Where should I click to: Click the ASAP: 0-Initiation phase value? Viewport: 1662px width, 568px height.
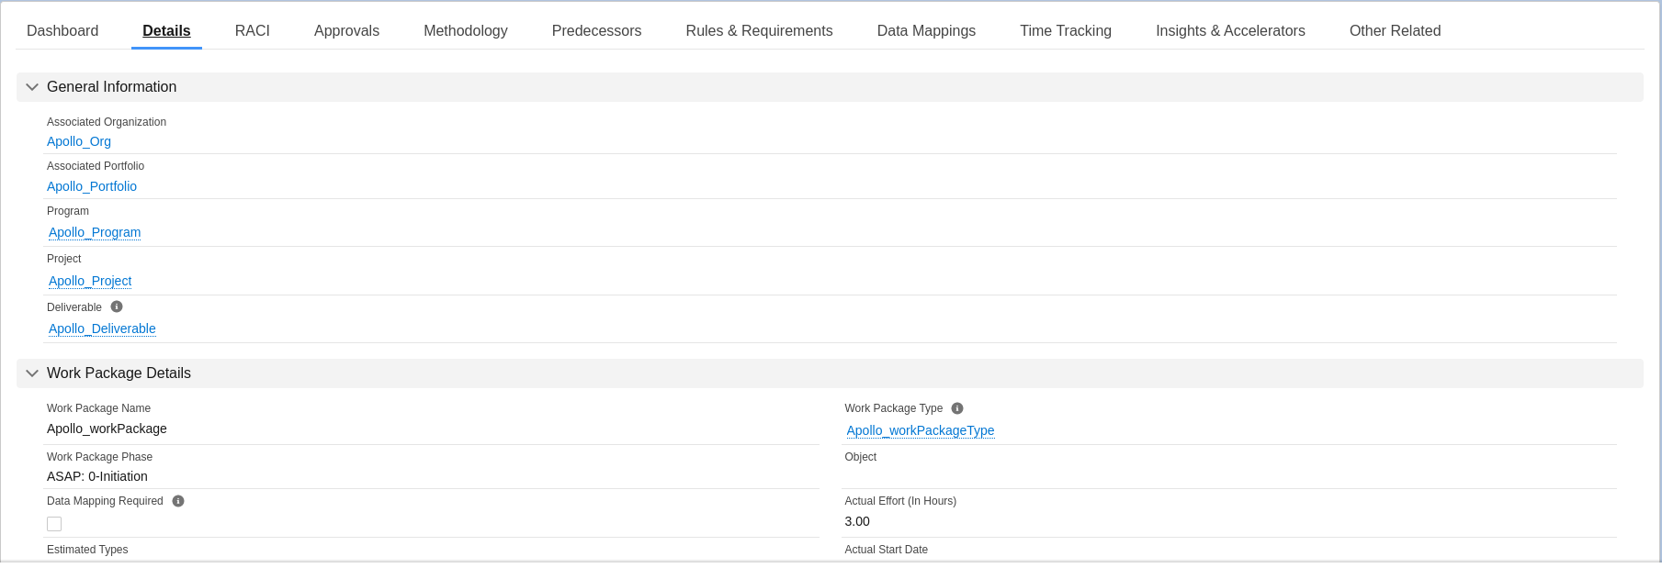(97, 476)
